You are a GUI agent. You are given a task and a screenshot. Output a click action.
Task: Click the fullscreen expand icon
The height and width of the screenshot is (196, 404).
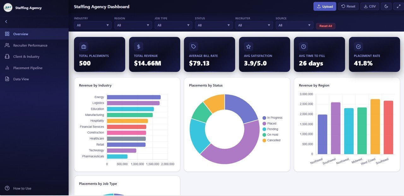click(x=398, y=6)
